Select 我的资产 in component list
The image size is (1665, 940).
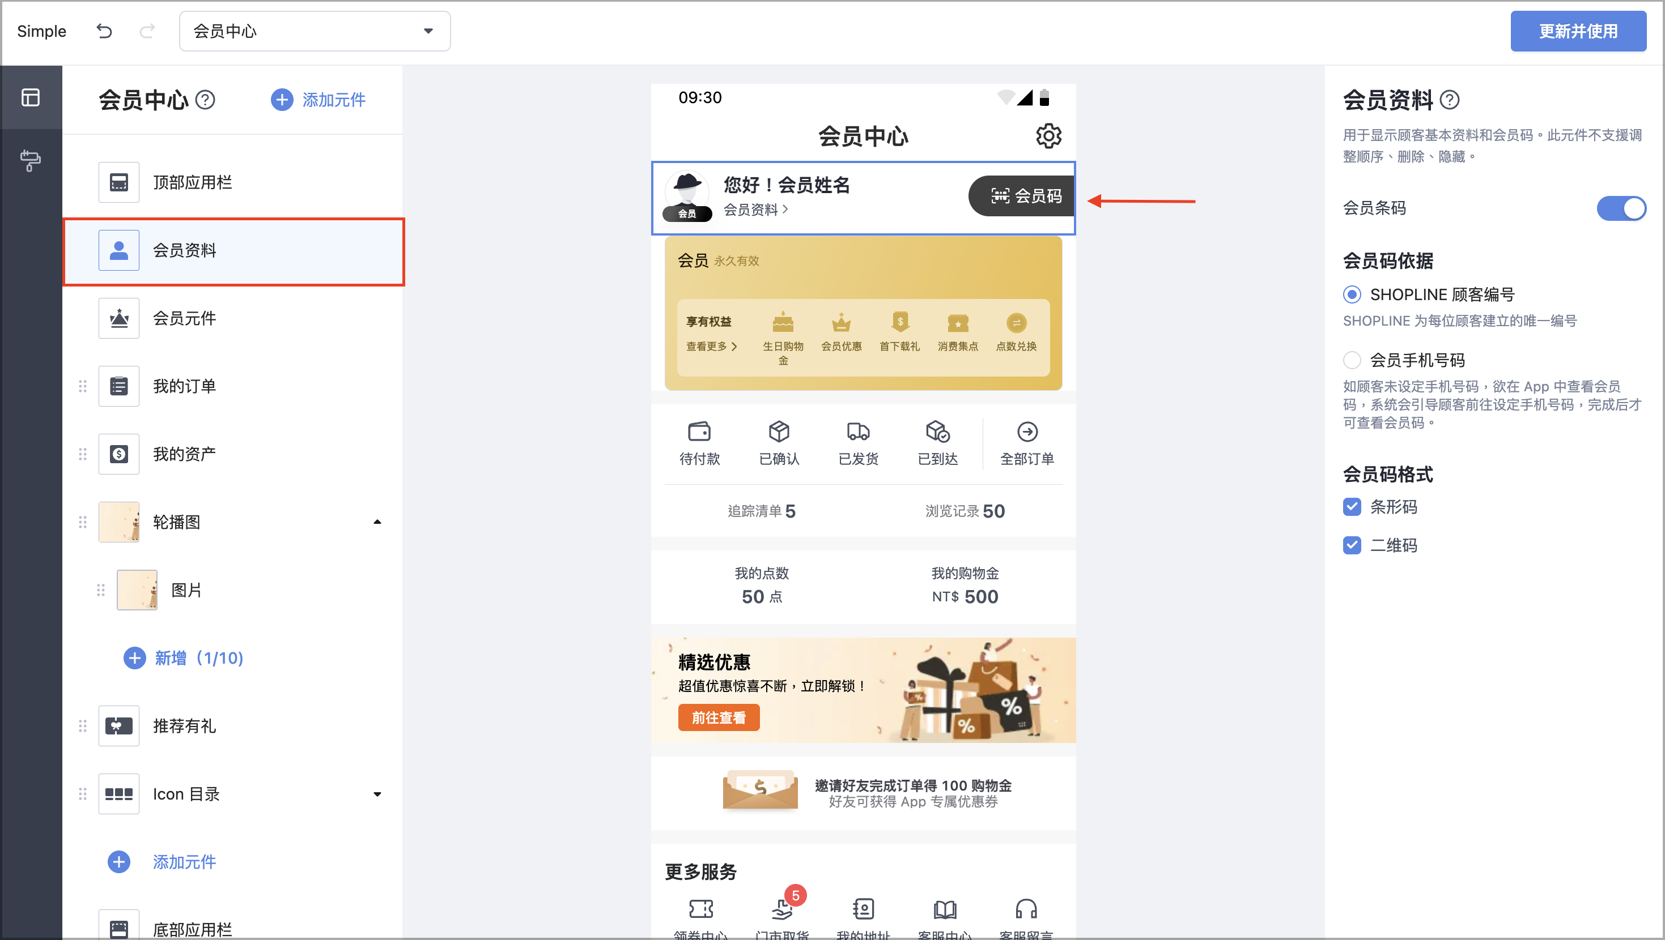234,454
